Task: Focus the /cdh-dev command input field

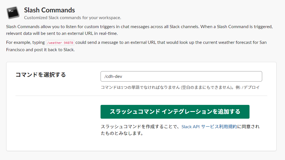Action: [181, 76]
